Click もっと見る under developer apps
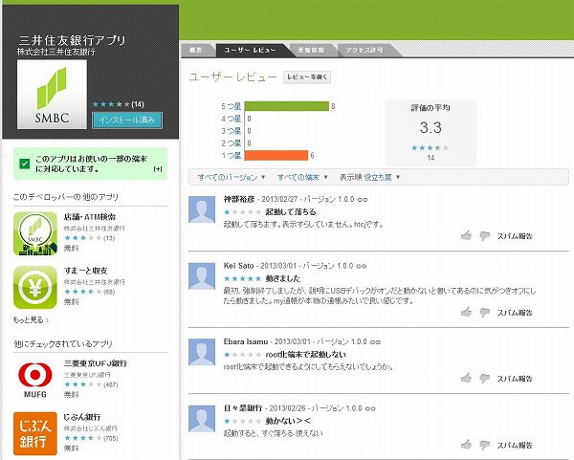This screenshot has height=460, width=574. tap(31, 318)
